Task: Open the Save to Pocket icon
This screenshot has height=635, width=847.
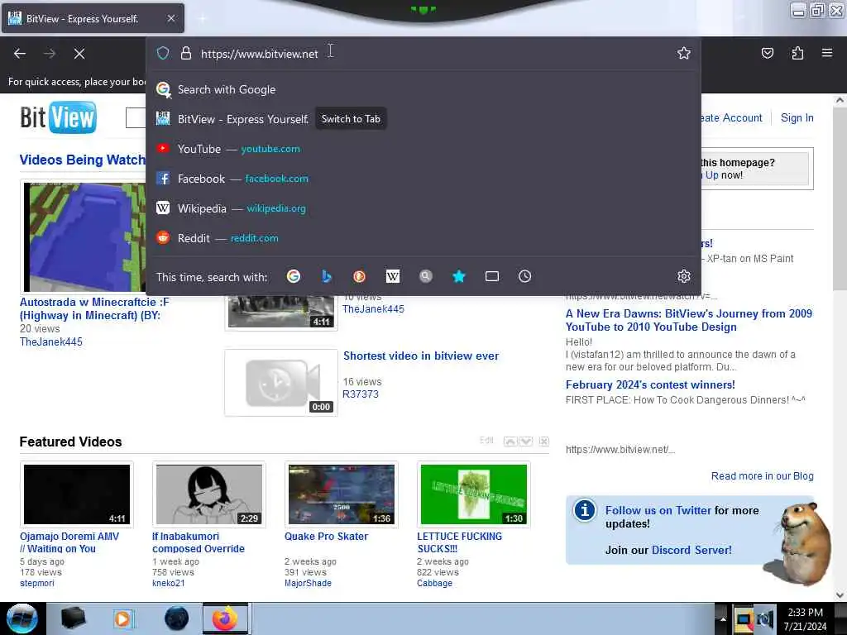Action: click(x=767, y=53)
